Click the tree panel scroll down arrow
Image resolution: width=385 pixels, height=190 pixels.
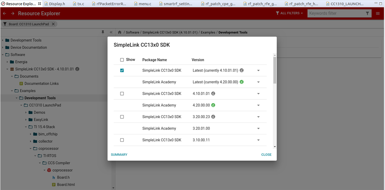[x=113, y=188]
